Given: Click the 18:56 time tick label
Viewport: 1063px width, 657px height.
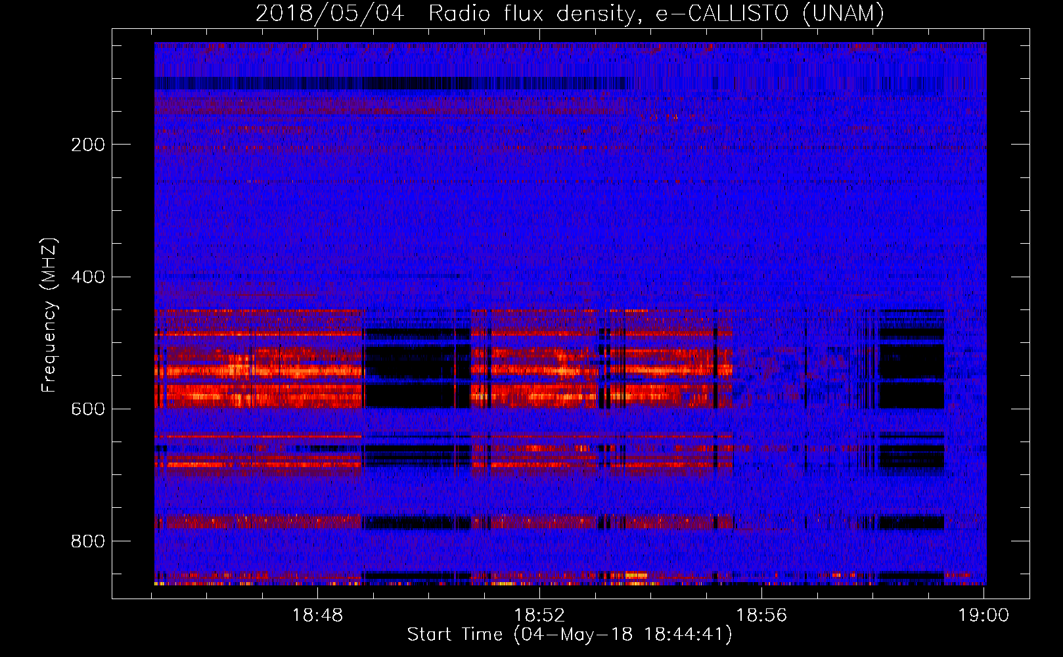Looking at the screenshot, I should click(761, 616).
